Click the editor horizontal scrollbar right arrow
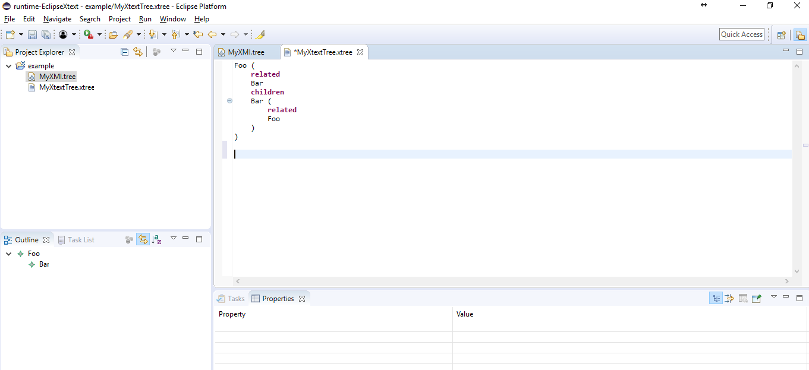 coord(787,281)
